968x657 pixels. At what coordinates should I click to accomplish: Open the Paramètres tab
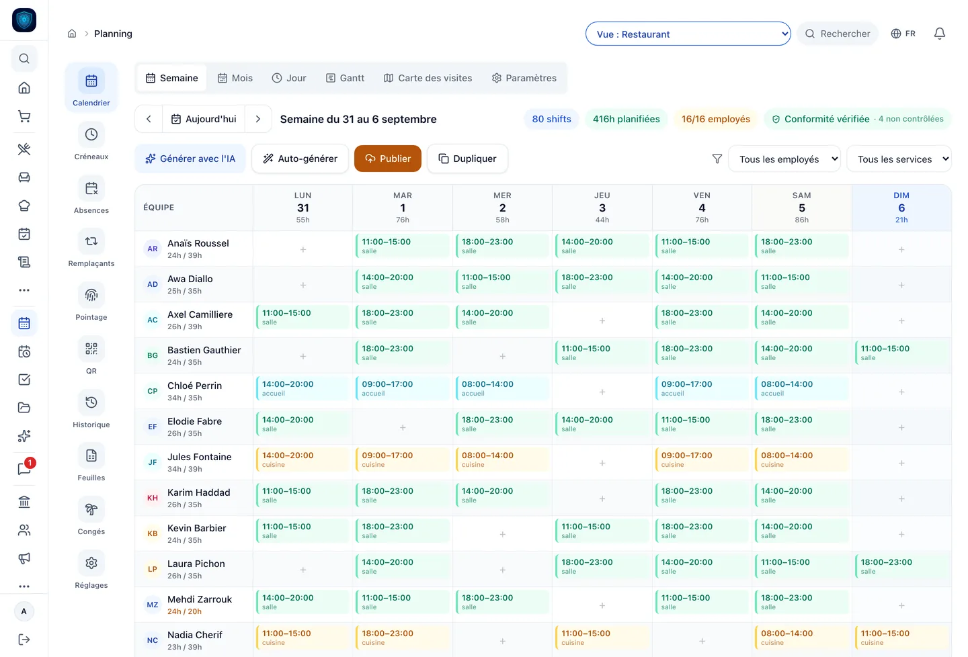524,78
